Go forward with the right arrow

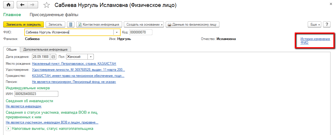coord(32,5)
